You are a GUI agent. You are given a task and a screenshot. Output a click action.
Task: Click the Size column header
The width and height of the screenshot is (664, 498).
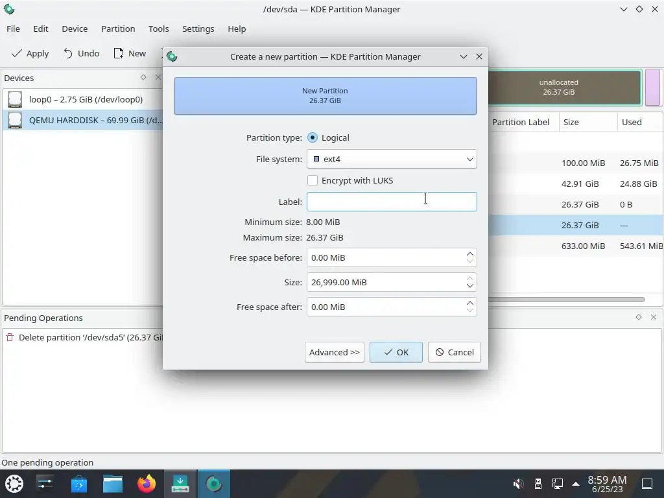point(587,122)
